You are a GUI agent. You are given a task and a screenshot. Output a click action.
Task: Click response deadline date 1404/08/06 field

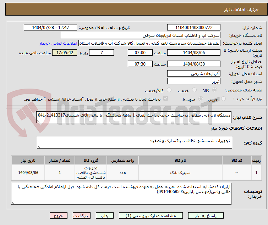coord(194,52)
